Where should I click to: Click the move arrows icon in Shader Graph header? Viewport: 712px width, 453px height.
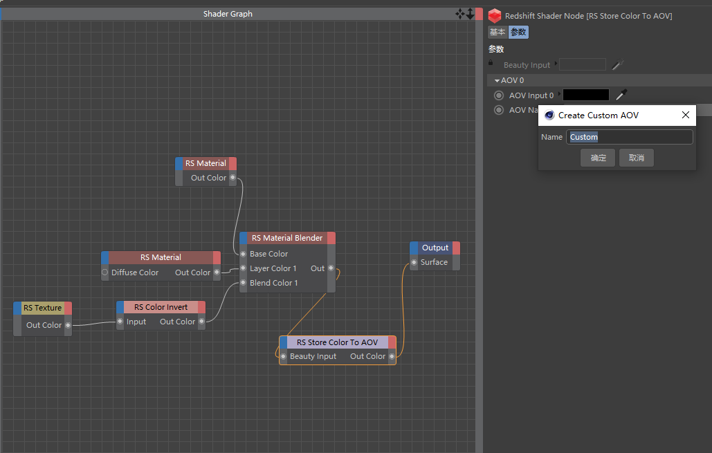[x=460, y=14]
